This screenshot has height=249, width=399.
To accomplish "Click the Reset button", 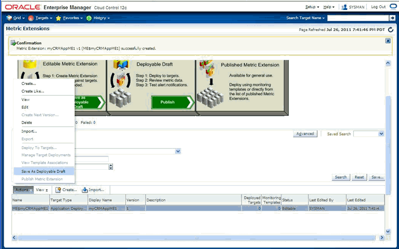I will [359, 177].
